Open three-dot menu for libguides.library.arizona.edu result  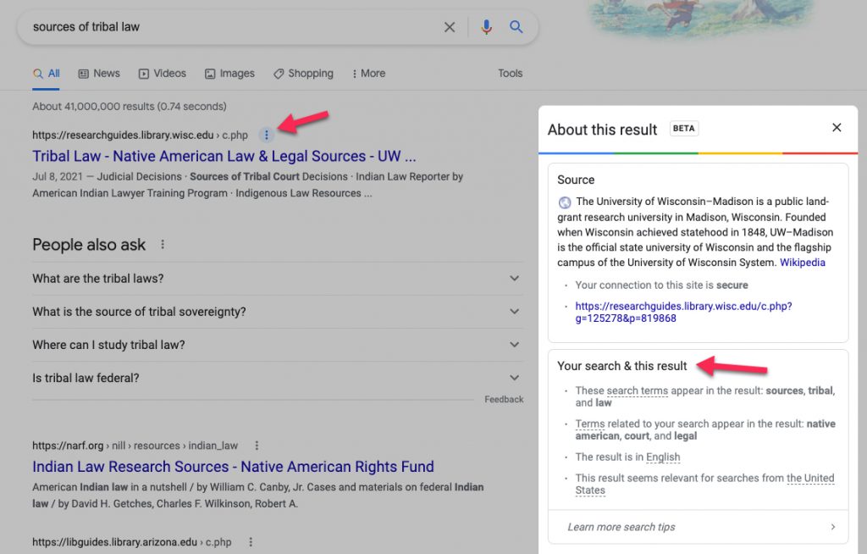coord(251,542)
